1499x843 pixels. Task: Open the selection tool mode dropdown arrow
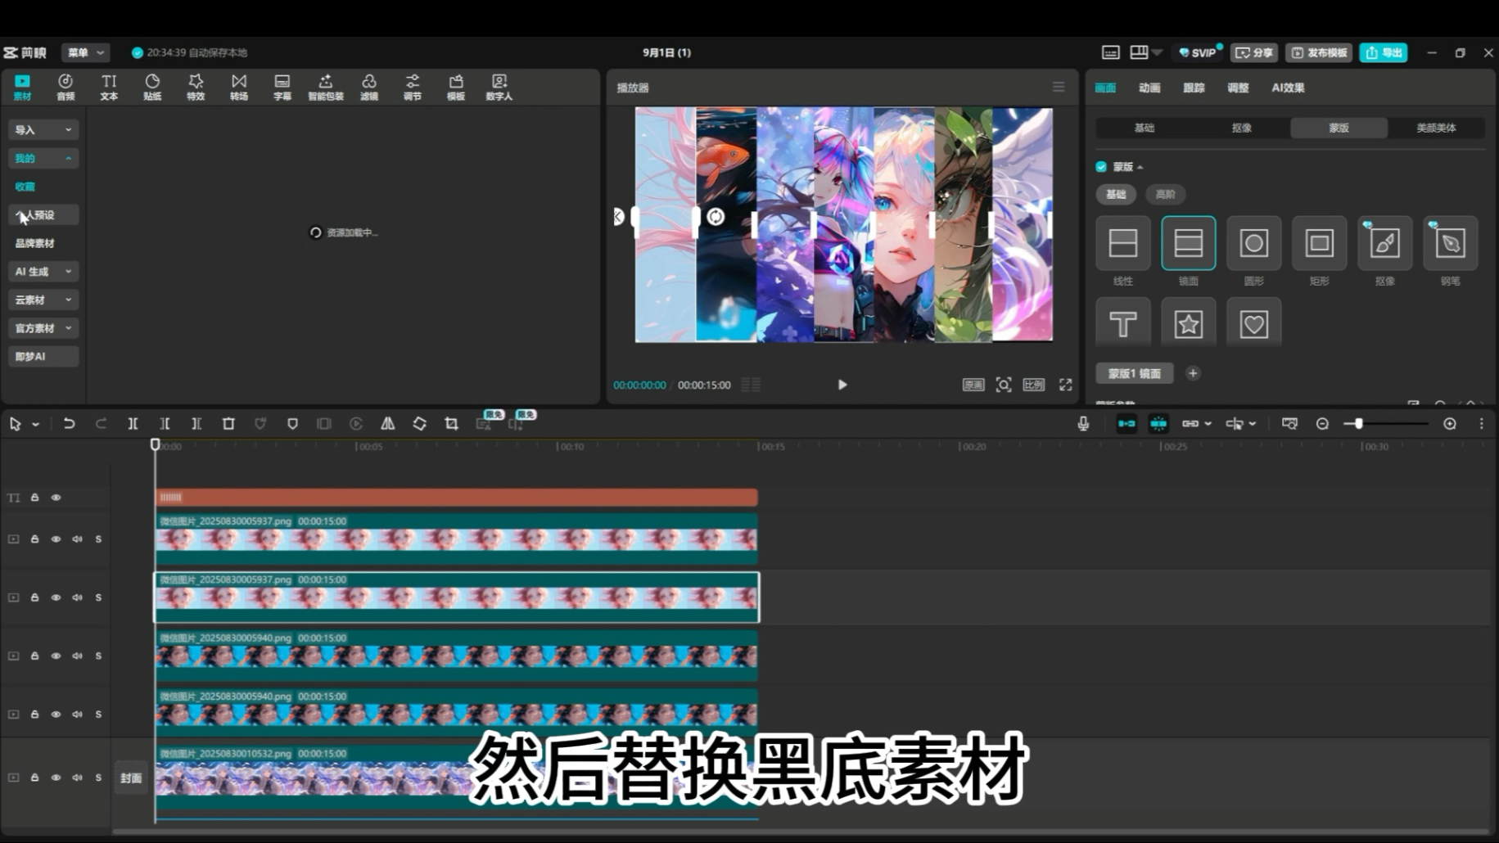click(36, 424)
